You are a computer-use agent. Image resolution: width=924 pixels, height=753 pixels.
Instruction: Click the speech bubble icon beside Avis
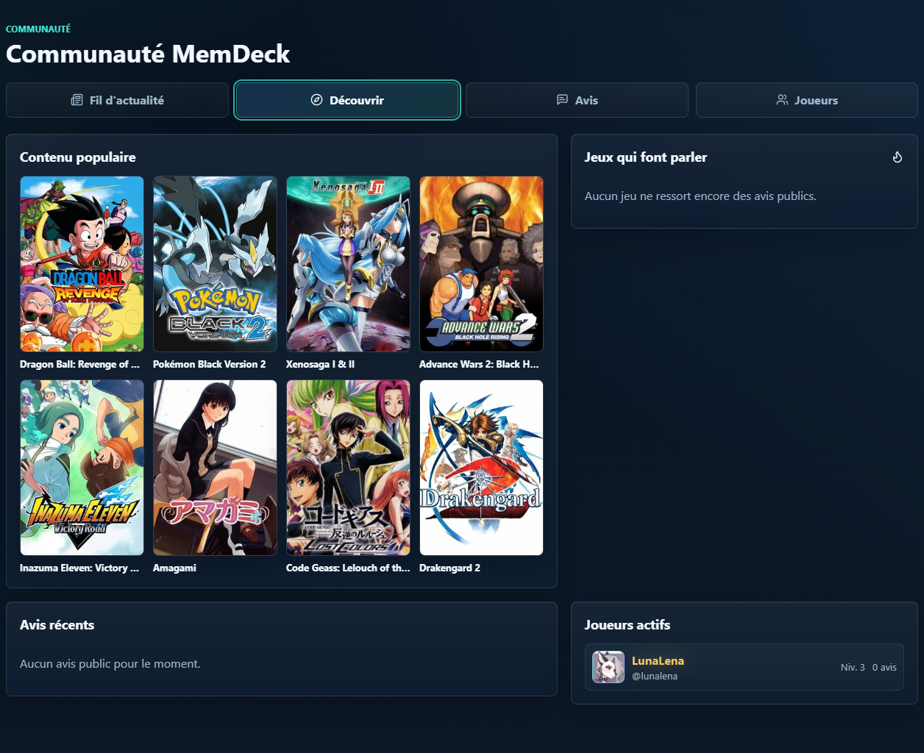point(562,100)
